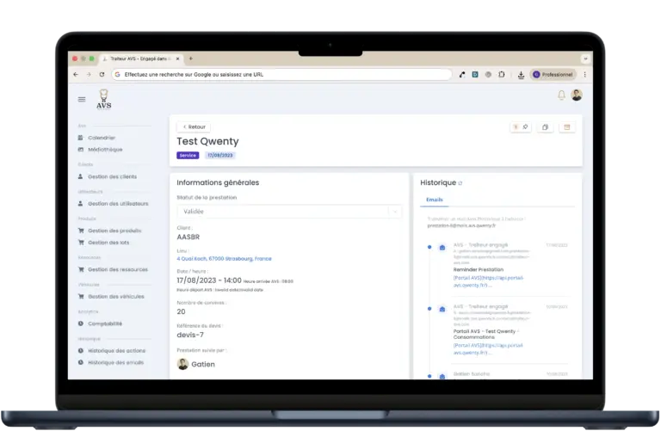The height and width of the screenshot is (431, 661).
Task: Click the AVS chef hat logo
Action: click(x=103, y=100)
